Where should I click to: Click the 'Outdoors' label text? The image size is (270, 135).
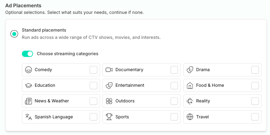click(x=125, y=101)
